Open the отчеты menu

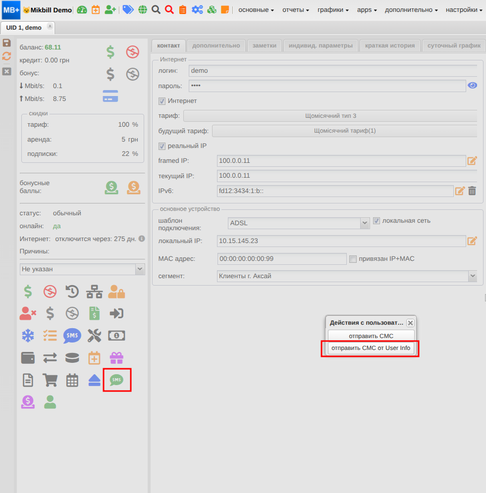point(296,10)
